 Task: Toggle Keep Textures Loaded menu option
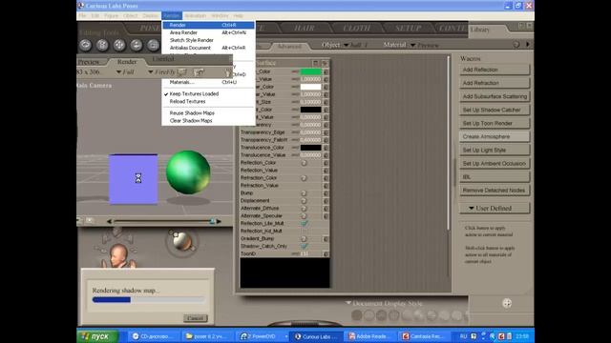click(194, 94)
